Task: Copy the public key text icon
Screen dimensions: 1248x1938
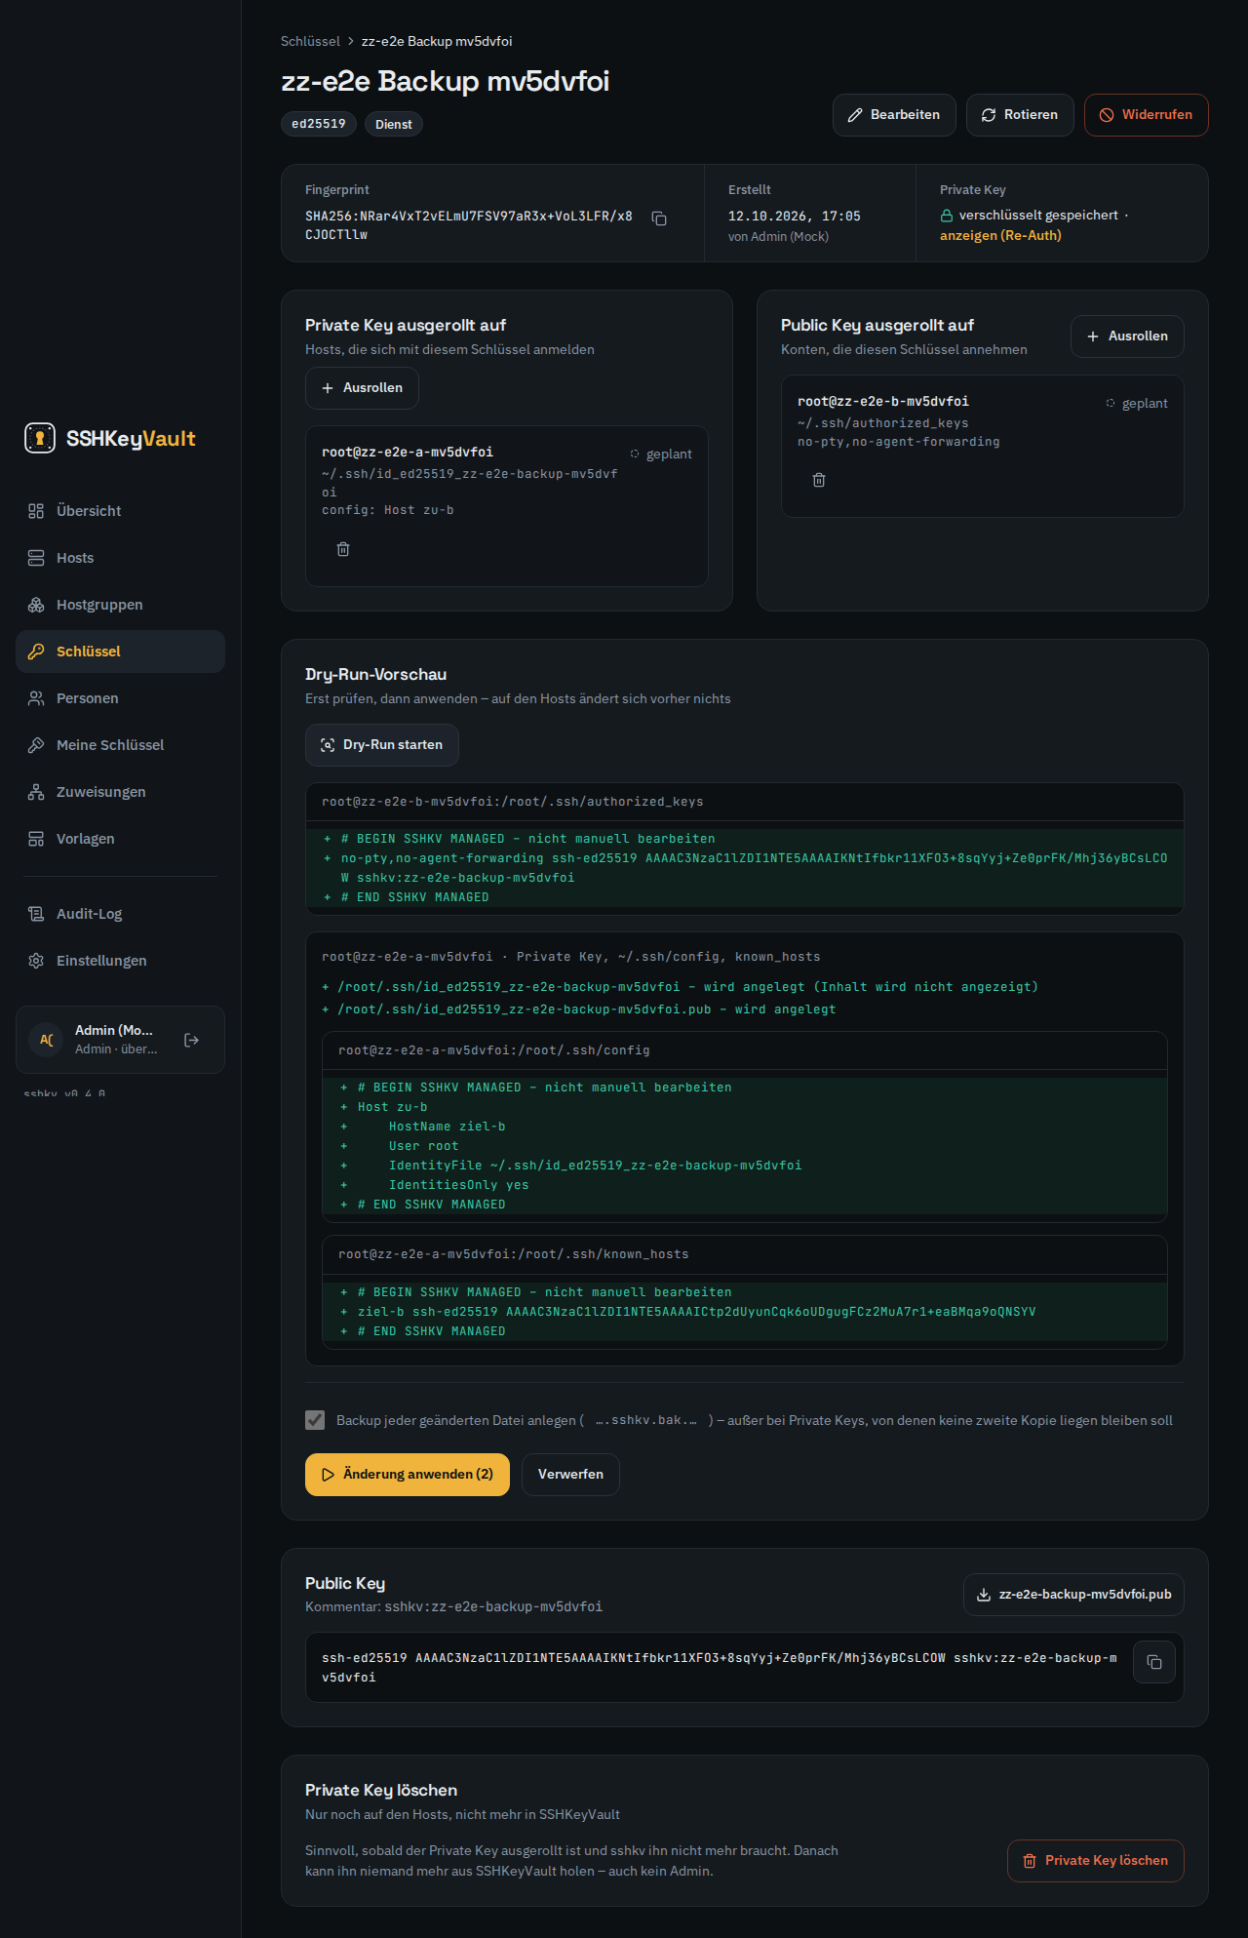Action: click(1154, 1662)
